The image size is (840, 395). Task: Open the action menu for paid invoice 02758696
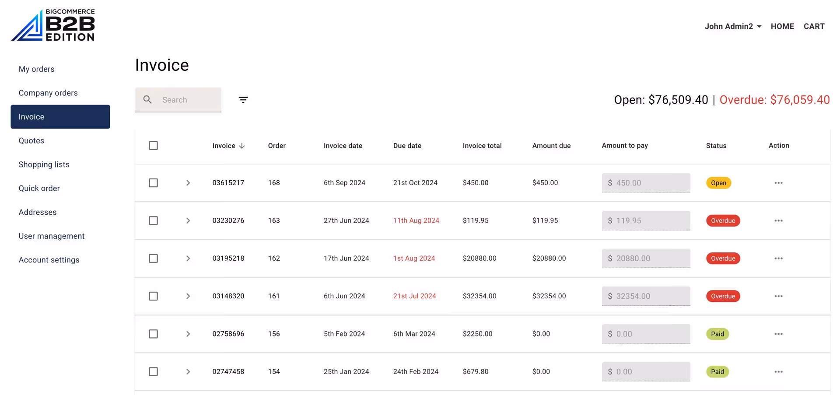(x=778, y=334)
